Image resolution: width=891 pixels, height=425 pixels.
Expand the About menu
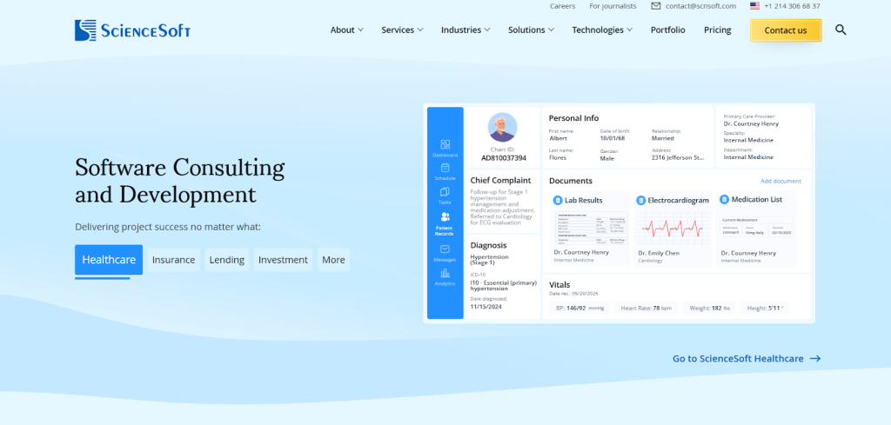[x=346, y=30]
